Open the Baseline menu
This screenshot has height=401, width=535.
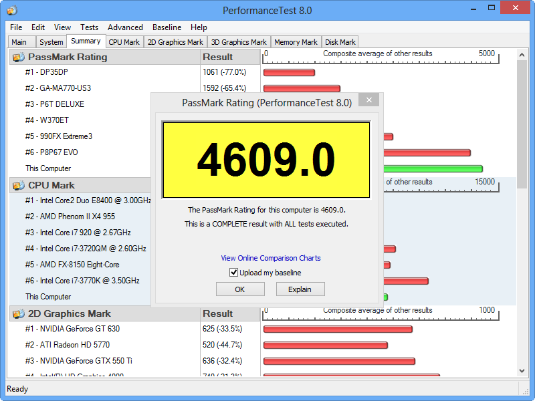tap(167, 27)
